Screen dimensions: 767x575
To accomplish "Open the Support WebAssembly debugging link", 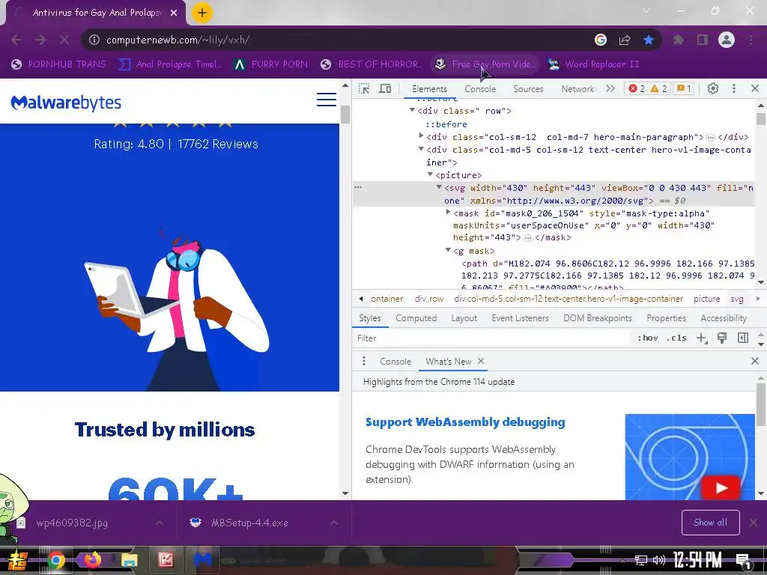I will click(465, 422).
